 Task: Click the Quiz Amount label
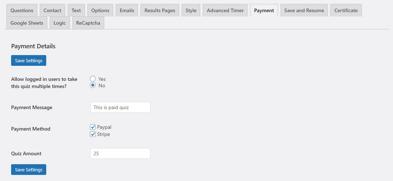pyautogui.click(x=26, y=153)
